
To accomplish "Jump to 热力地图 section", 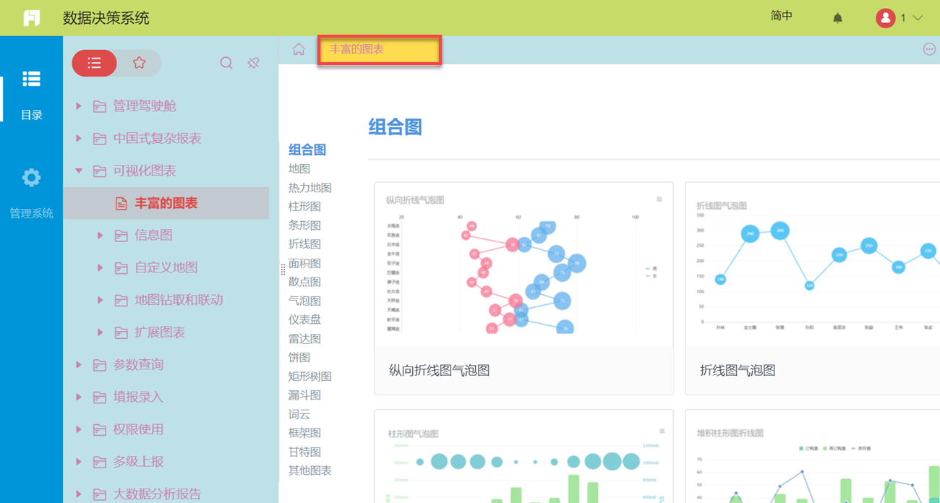I will click(310, 188).
